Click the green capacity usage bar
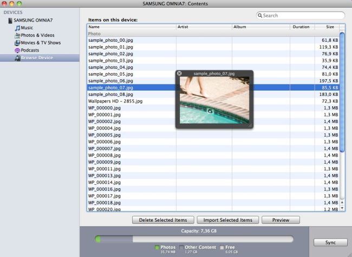352x257 pixels. click(114, 239)
